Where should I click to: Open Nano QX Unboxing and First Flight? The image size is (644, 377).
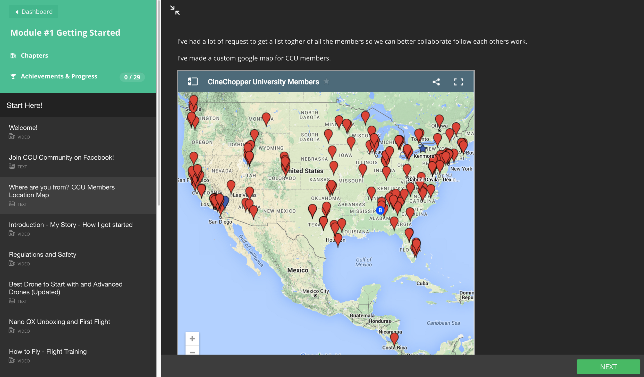(78, 326)
